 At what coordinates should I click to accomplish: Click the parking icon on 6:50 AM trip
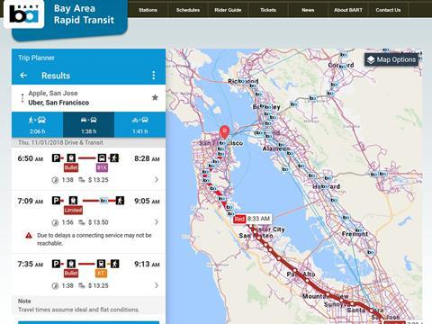pyautogui.click(x=56, y=157)
